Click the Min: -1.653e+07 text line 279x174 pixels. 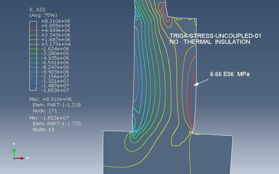[50, 118]
